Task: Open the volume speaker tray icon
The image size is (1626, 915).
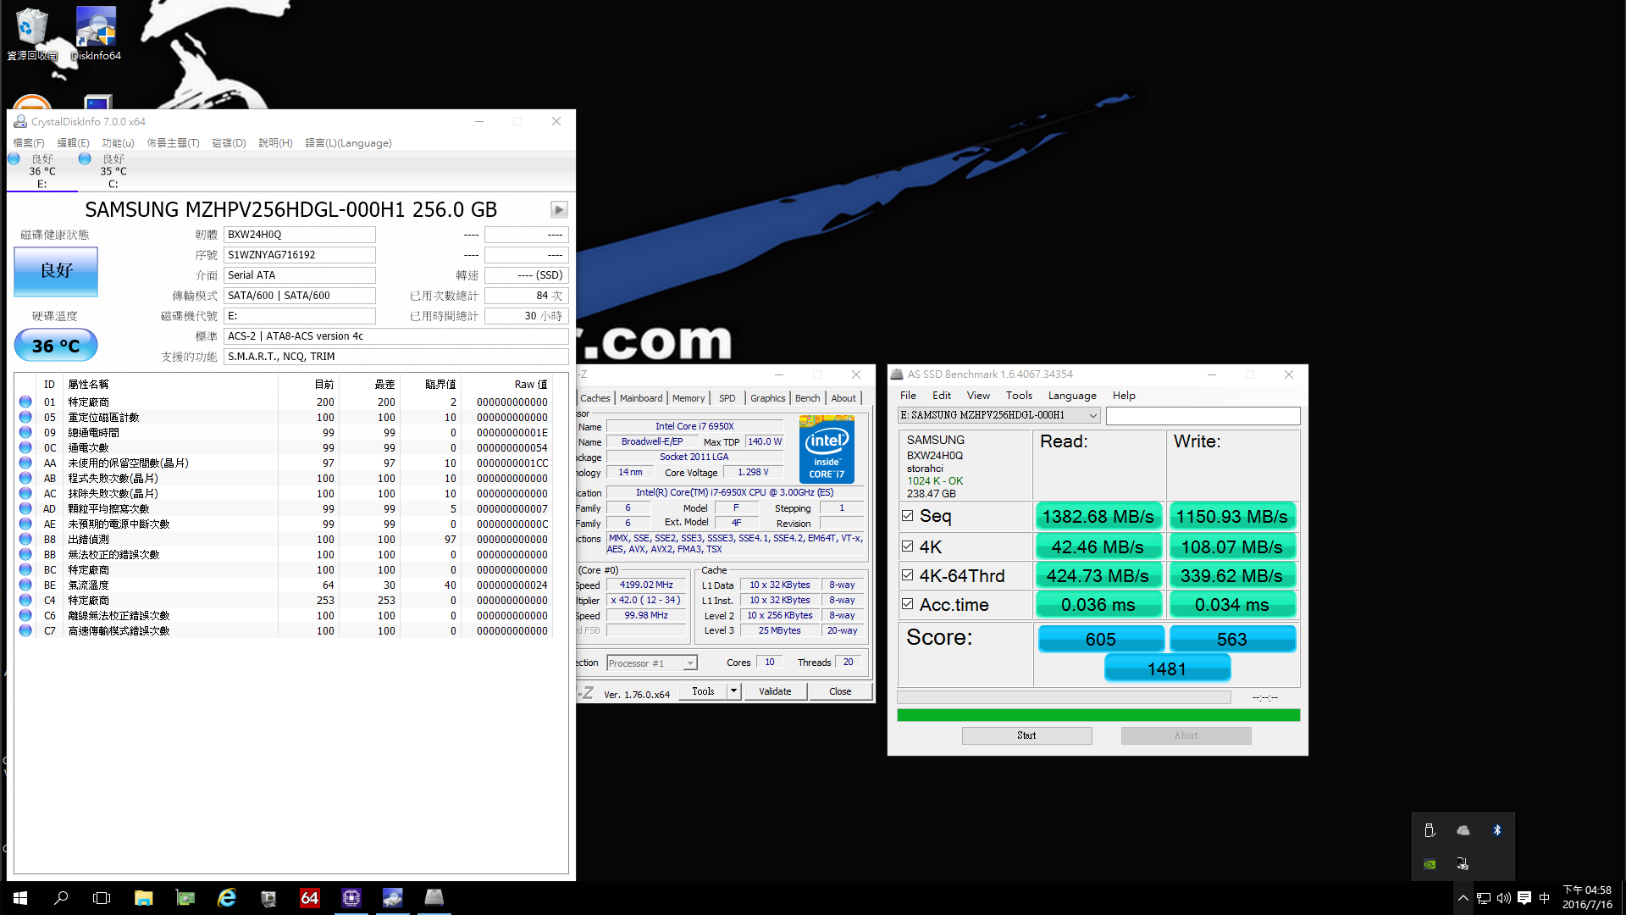Action: click(1504, 898)
